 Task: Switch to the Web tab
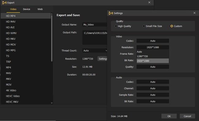(x=40, y=9)
